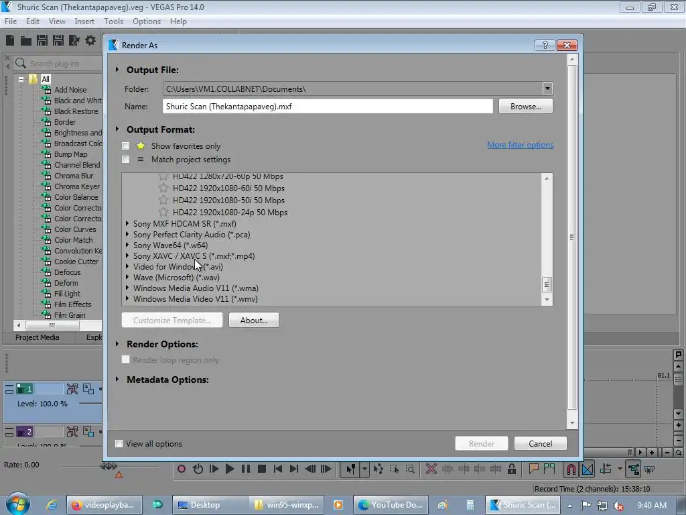Screen dimensions: 686x515
Task: Expand Sony MXF HDCAM SR format
Action: pyautogui.click(x=127, y=223)
